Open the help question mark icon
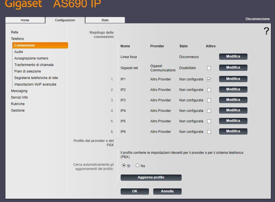 pos(266,31)
